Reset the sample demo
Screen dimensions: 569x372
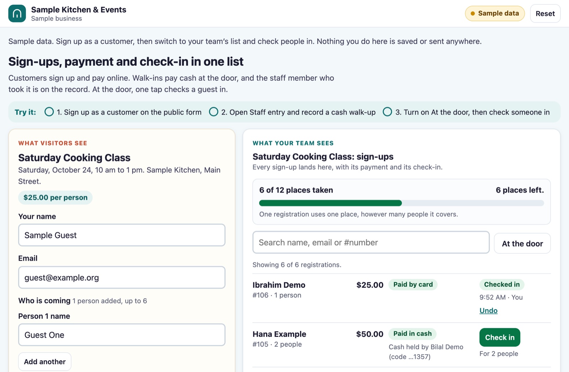[545, 14]
